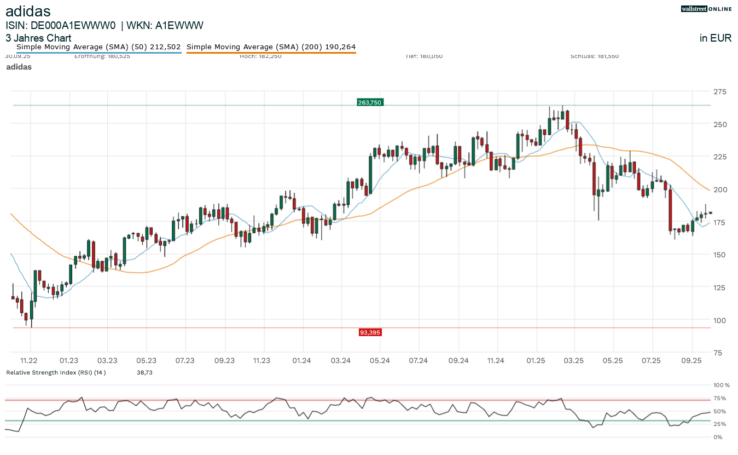Click the 11.22 date axis label

(x=28, y=360)
